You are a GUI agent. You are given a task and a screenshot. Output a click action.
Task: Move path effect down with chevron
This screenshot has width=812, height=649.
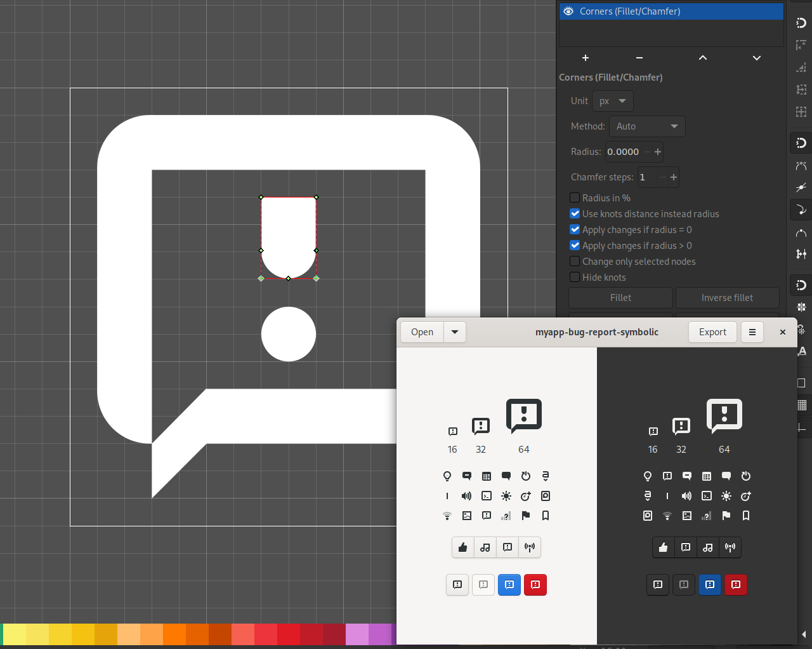[x=757, y=58]
